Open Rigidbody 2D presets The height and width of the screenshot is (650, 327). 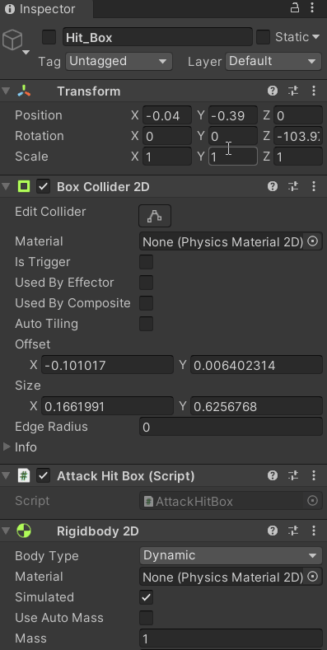293,531
